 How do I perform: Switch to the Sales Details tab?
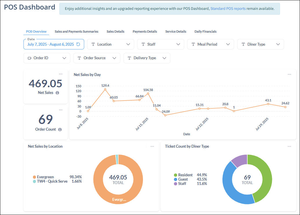(x=115, y=31)
